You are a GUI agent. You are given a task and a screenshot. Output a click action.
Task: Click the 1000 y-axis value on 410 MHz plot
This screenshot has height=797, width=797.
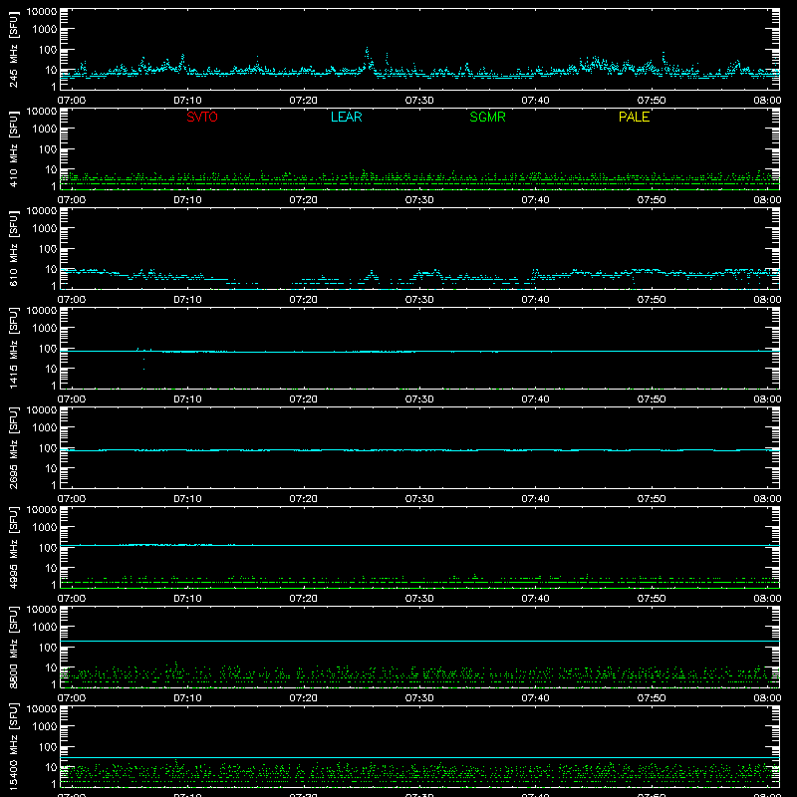(45, 130)
